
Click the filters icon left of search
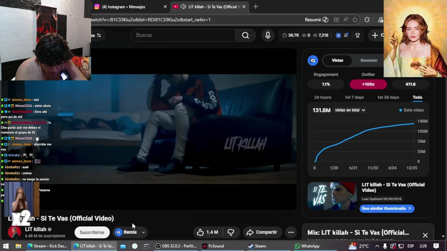click(99, 35)
